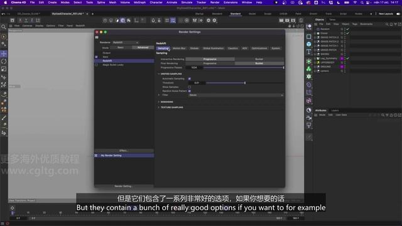Open the macOS Spotlight search icon
Image resolution: width=402 pixels, height=226 pixels.
pyautogui.click(x=362, y=3)
